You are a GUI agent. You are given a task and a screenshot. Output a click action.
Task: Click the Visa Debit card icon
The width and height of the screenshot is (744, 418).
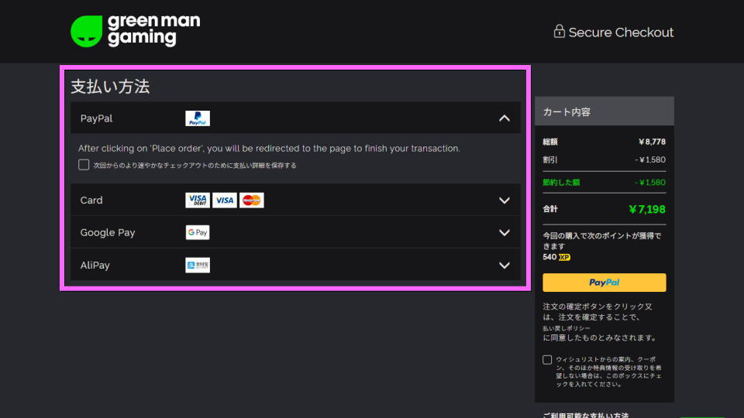[x=198, y=200]
